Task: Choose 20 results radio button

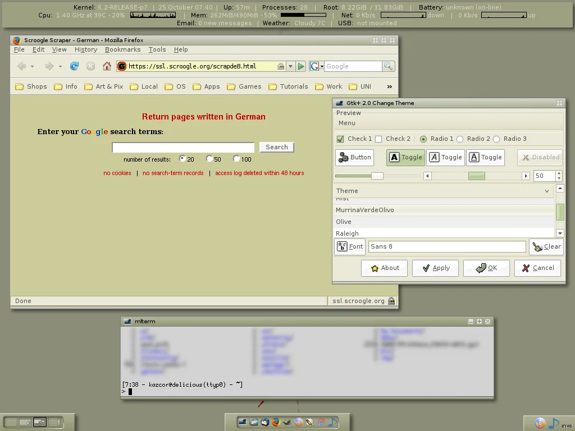Action: click(x=182, y=158)
